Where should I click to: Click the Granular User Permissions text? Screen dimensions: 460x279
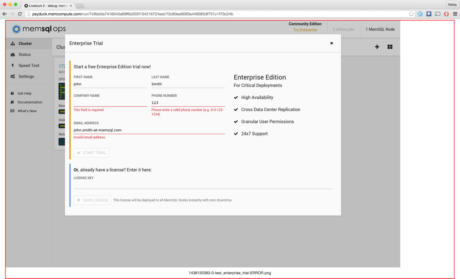(267, 122)
